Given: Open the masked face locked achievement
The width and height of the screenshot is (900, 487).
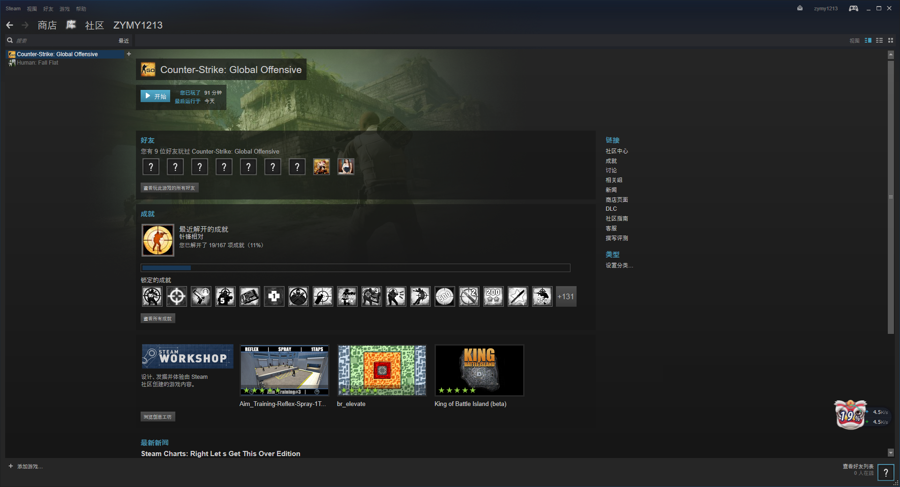Looking at the screenshot, I should [x=298, y=296].
